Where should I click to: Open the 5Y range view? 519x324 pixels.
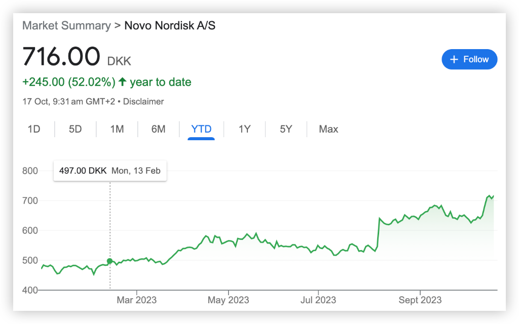point(286,129)
